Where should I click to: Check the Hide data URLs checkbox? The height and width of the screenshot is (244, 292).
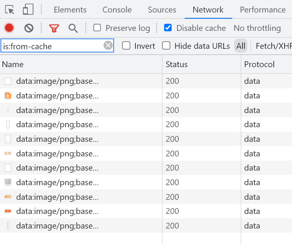click(166, 45)
